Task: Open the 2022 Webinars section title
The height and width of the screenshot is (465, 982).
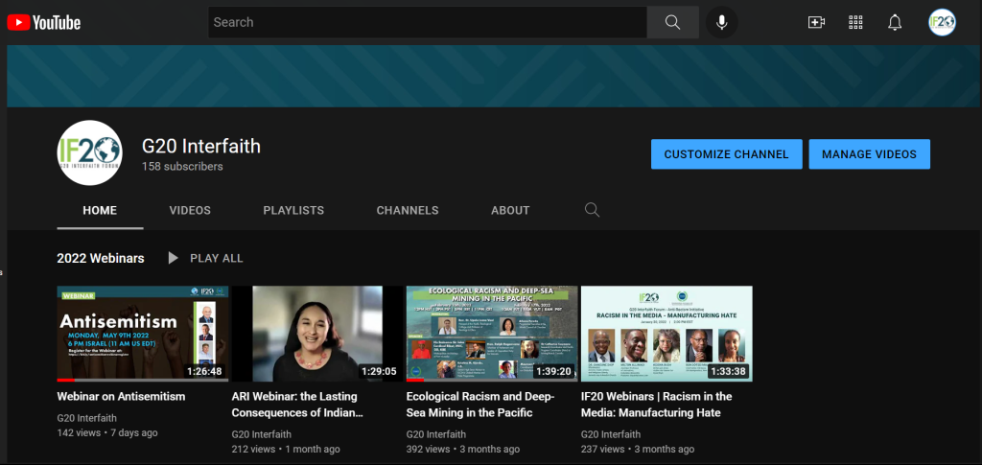Action: click(x=101, y=258)
